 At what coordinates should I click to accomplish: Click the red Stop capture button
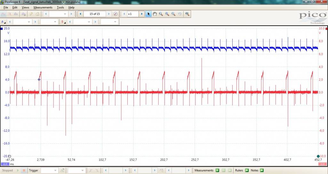[x=23, y=170]
